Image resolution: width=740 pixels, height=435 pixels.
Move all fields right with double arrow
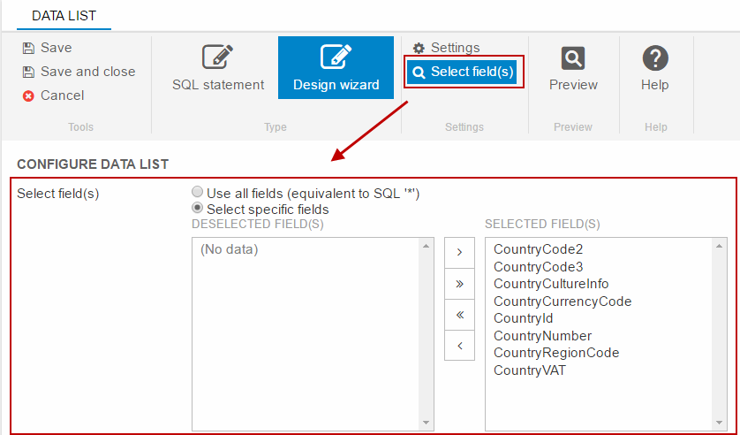tap(459, 283)
